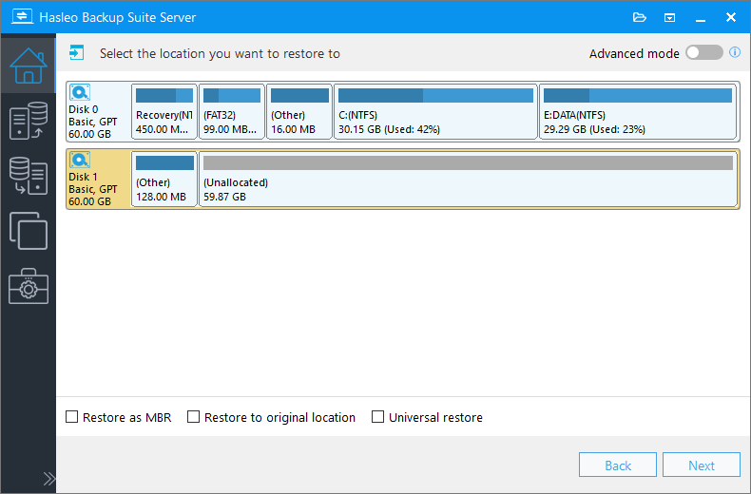This screenshot has height=494, width=751.
Task: Select the C:(NTFS) 30.15 GB partition
Action: (435, 111)
